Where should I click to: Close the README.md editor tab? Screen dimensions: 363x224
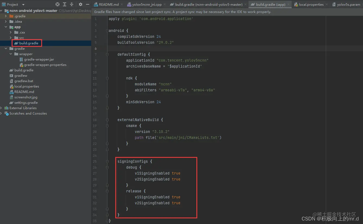(x=122, y=4)
